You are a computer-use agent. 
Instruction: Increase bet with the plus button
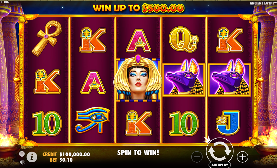[x=242, y=157]
